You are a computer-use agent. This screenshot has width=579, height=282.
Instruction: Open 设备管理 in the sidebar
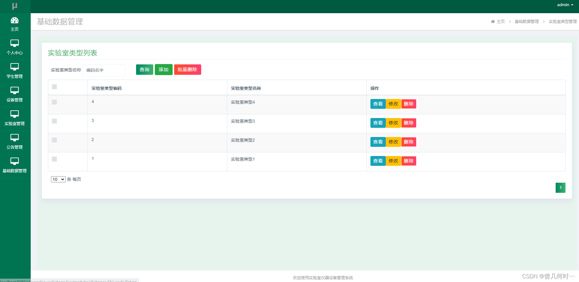[15, 96]
